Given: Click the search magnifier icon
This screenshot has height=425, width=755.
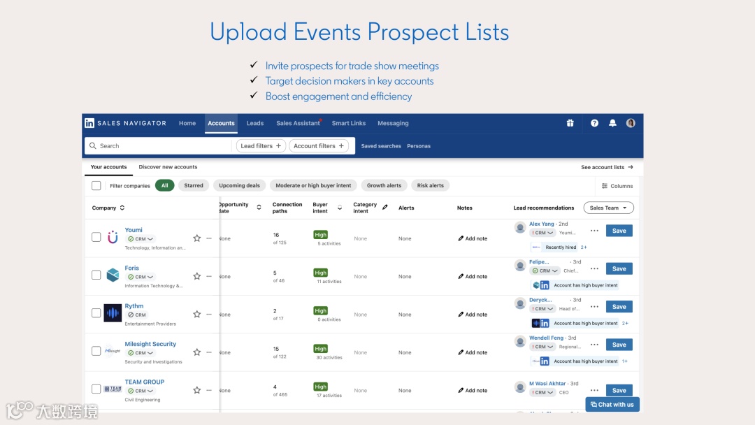Looking at the screenshot, I should pyautogui.click(x=93, y=146).
